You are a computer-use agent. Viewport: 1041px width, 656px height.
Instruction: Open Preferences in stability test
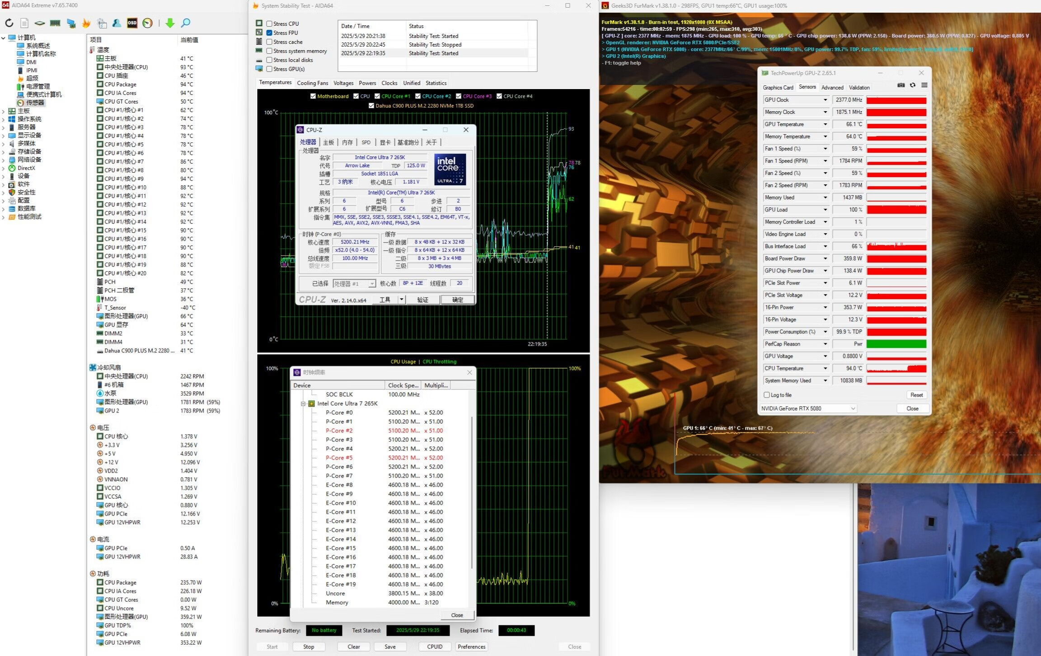pyautogui.click(x=471, y=647)
